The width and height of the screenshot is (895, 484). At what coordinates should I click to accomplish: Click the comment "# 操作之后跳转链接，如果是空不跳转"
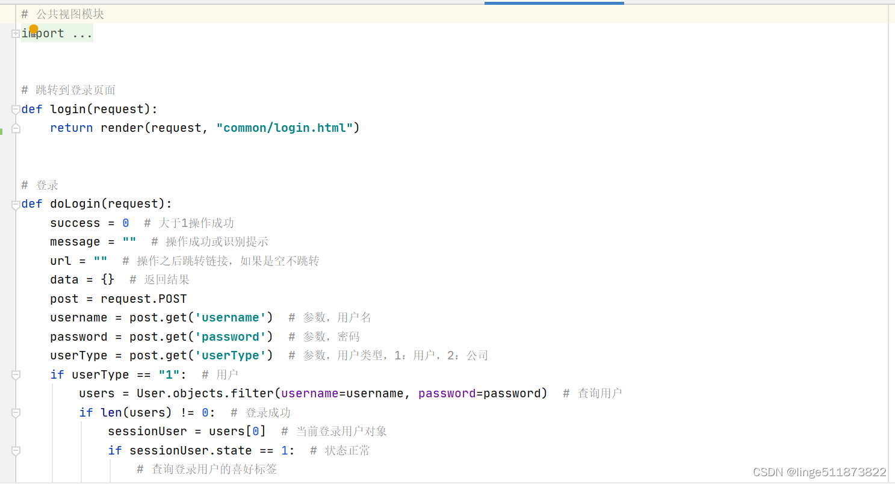click(x=221, y=261)
